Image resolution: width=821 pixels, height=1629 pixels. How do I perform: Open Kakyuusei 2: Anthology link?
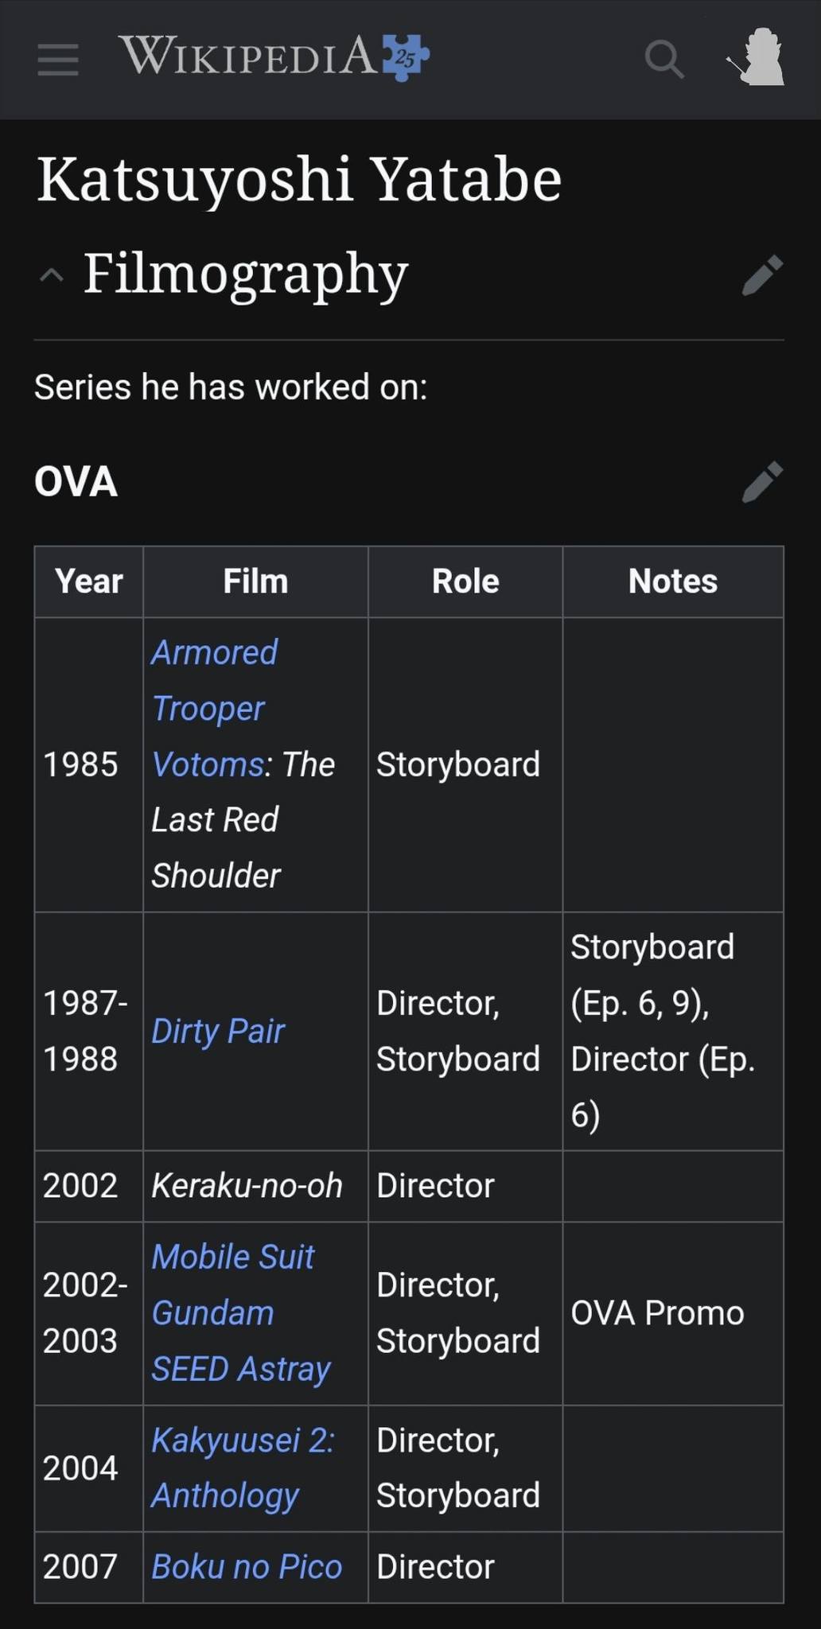coord(243,1468)
